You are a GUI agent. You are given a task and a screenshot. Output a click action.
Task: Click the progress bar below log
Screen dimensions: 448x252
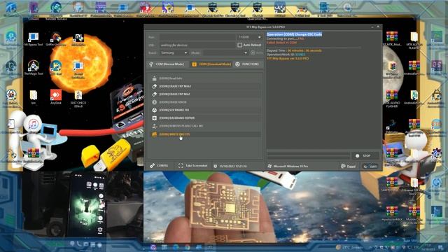tap(308, 155)
